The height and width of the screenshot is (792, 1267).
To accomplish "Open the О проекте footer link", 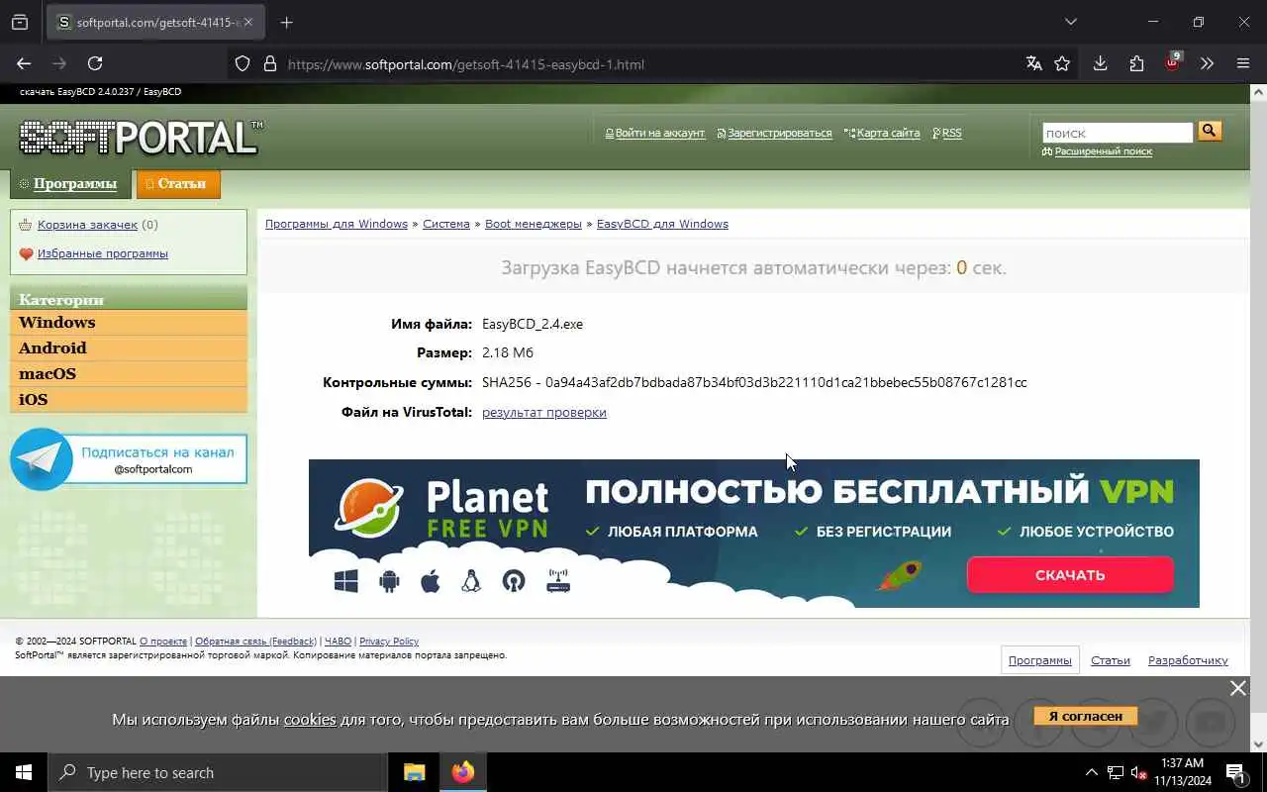I will coord(163,642).
